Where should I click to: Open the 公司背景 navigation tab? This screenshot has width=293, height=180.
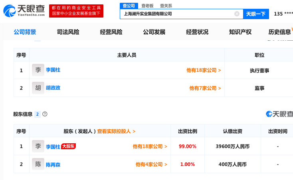25,32
